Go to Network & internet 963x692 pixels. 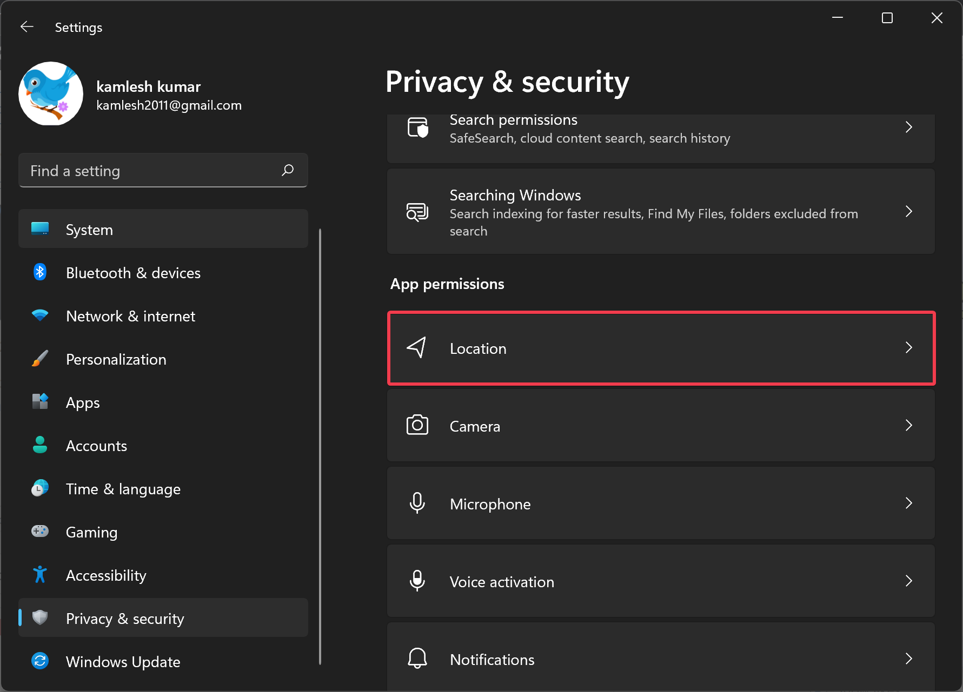[163, 315]
